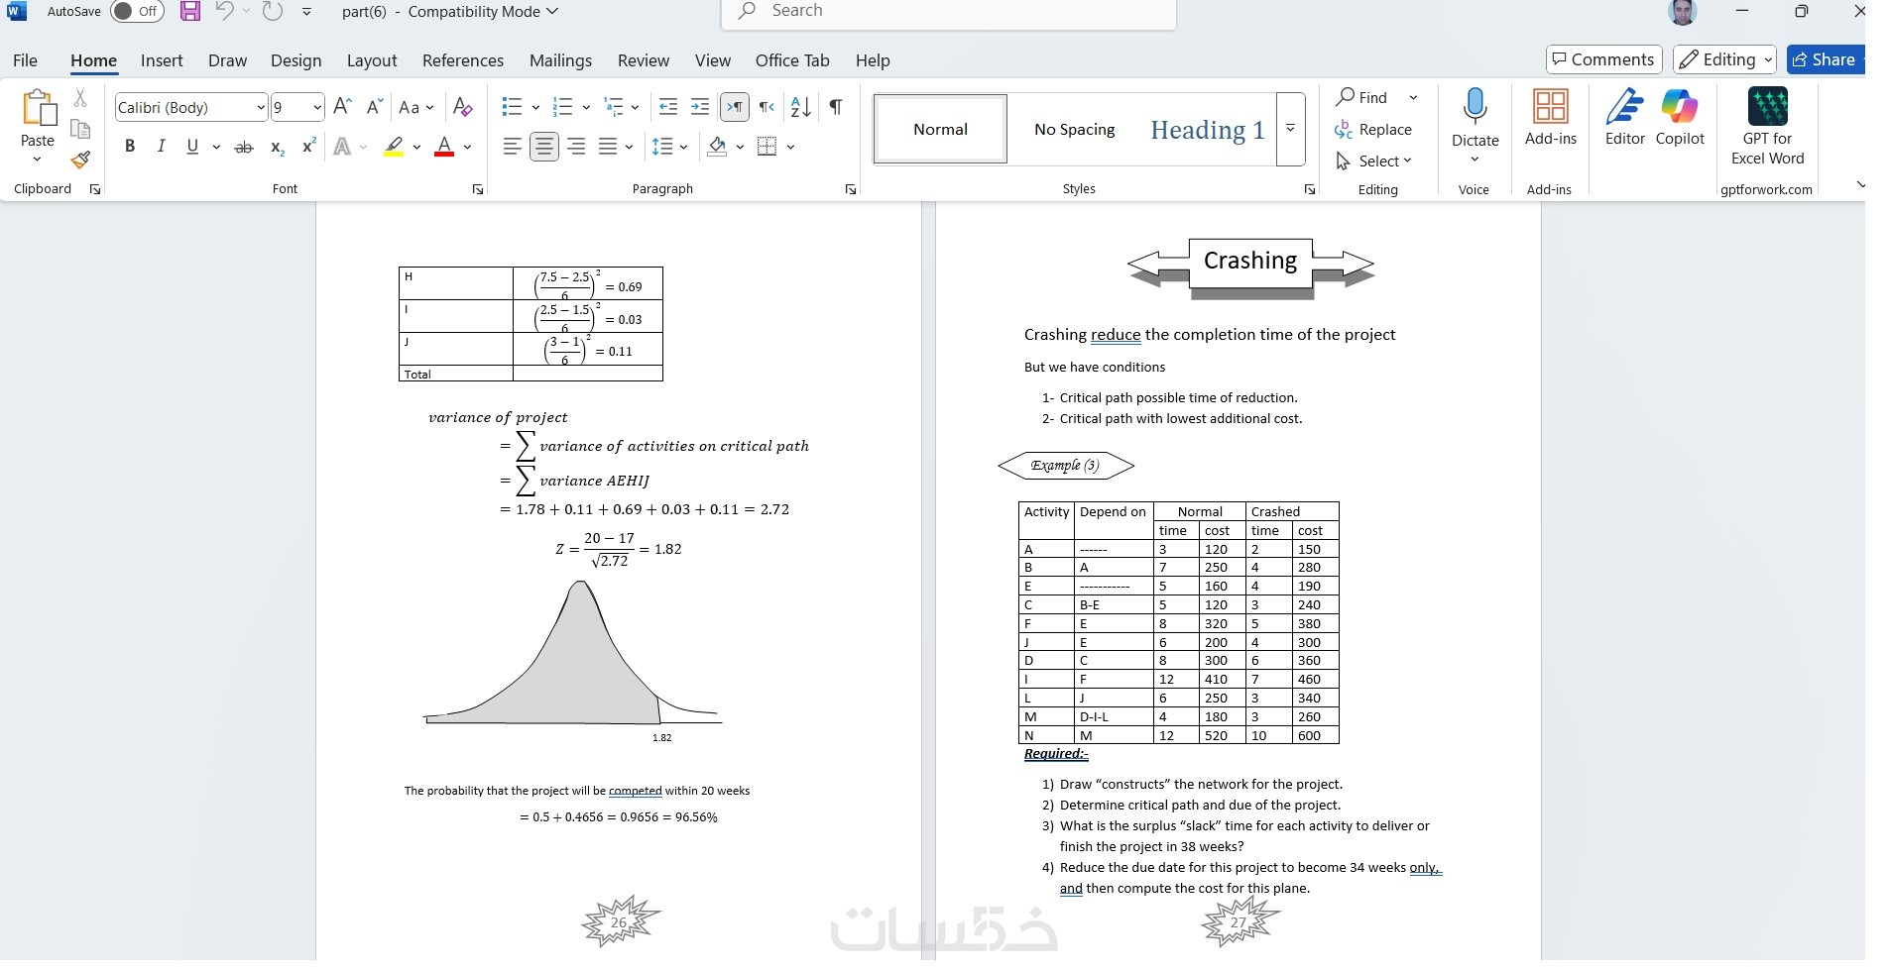The height and width of the screenshot is (972, 1889).
Task: Open the Add-ins button
Action: [x=1551, y=118]
